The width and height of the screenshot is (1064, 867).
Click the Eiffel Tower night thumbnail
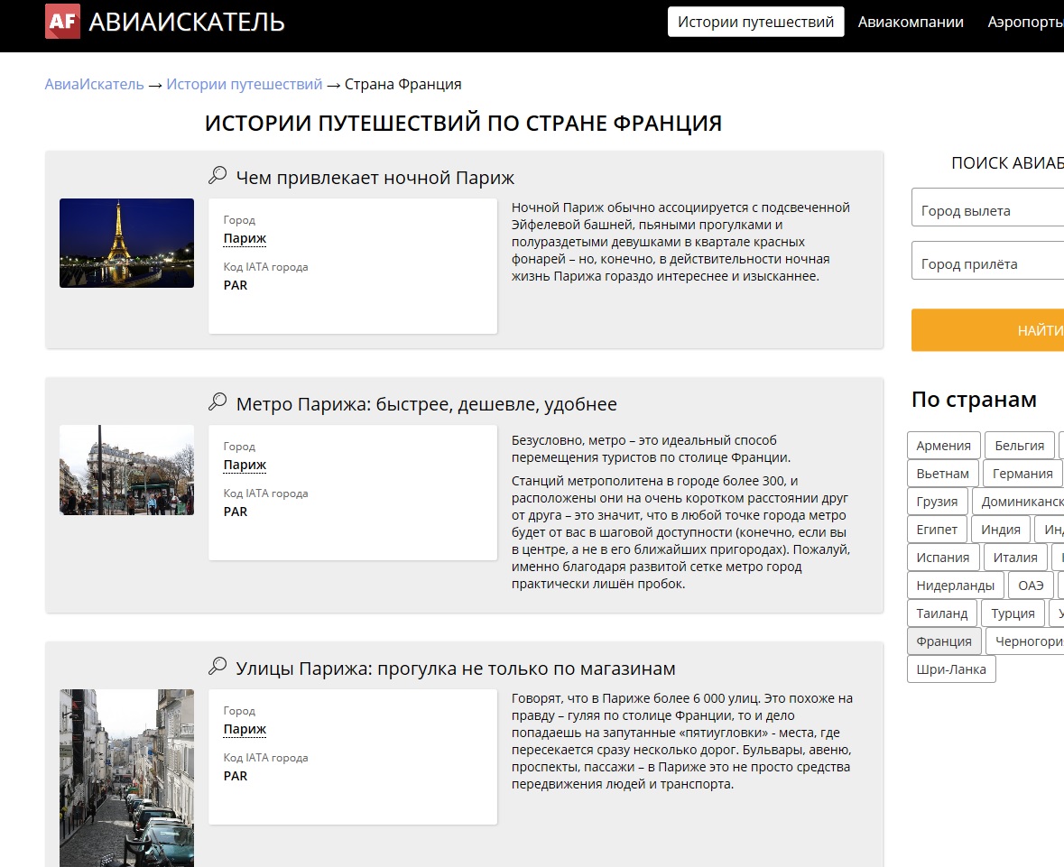(127, 243)
